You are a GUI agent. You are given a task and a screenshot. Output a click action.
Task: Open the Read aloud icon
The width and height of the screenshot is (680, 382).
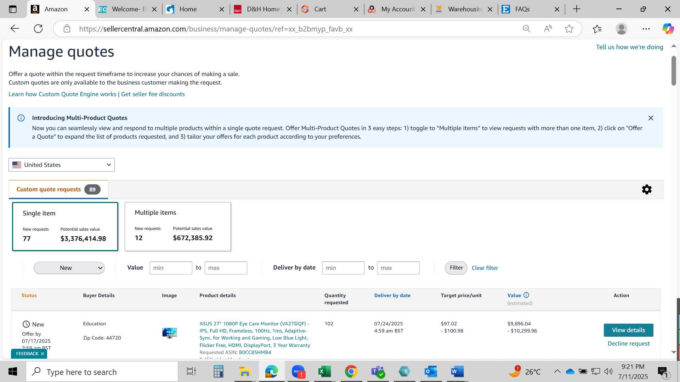click(548, 29)
